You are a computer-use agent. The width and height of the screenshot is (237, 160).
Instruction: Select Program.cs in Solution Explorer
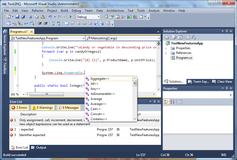coord(181,58)
